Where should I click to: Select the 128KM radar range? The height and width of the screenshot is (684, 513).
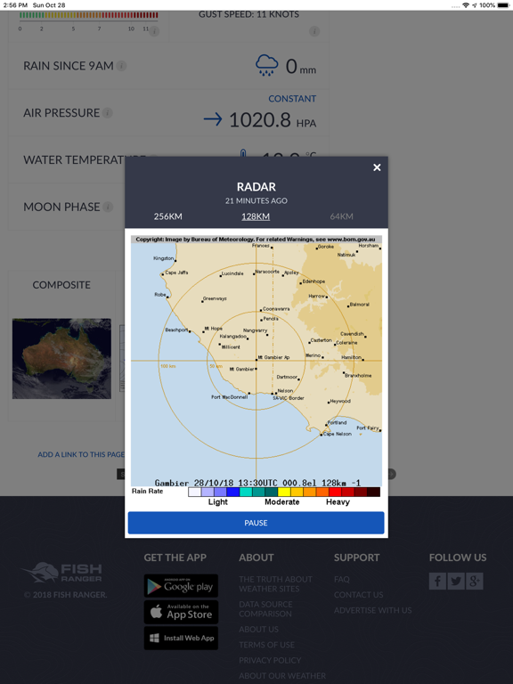coord(256,216)
